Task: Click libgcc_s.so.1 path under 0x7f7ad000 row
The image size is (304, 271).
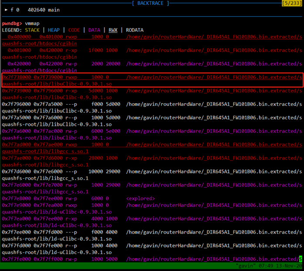Action: 45,151
